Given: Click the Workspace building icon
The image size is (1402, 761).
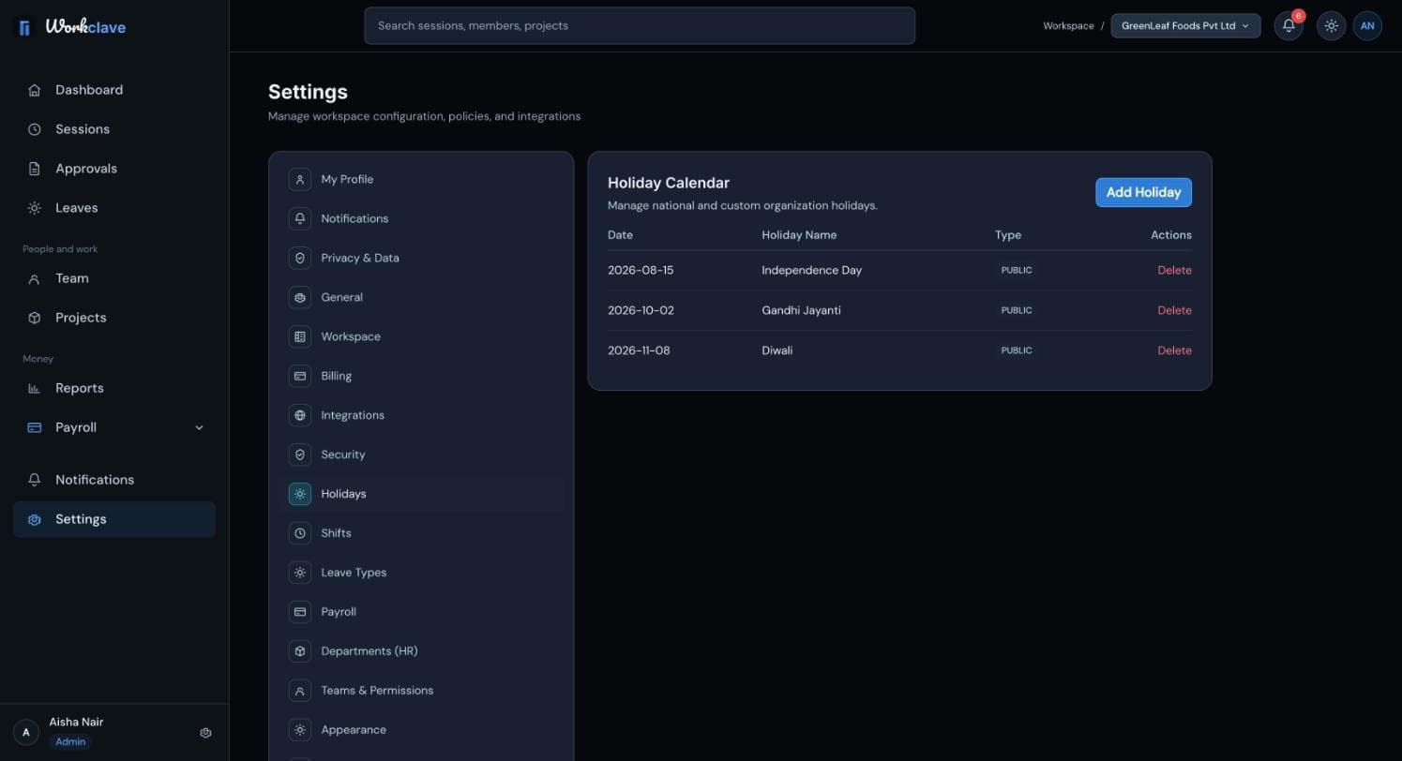Looking at the screenshot, I should click(x=300, y=336).
